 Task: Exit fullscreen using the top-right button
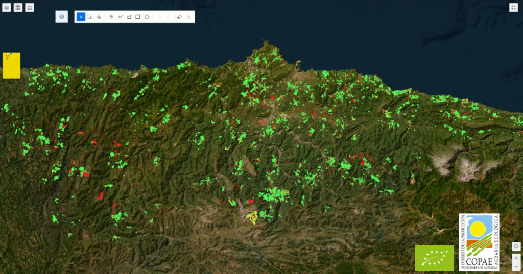coord(513,7)
